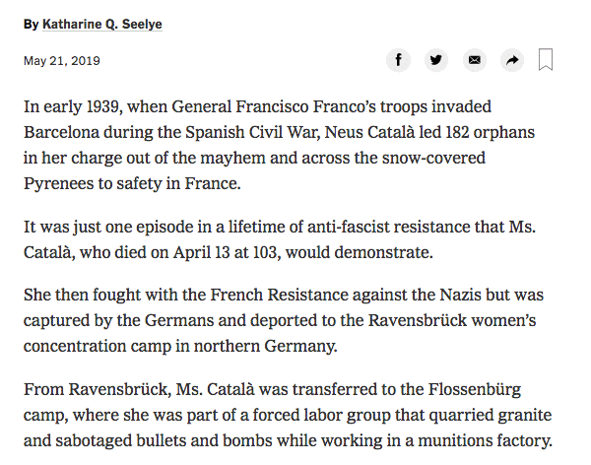Open Katharine Q. Seelye author page
This screenshot has height=465, width=591.
tap(102, 24)
